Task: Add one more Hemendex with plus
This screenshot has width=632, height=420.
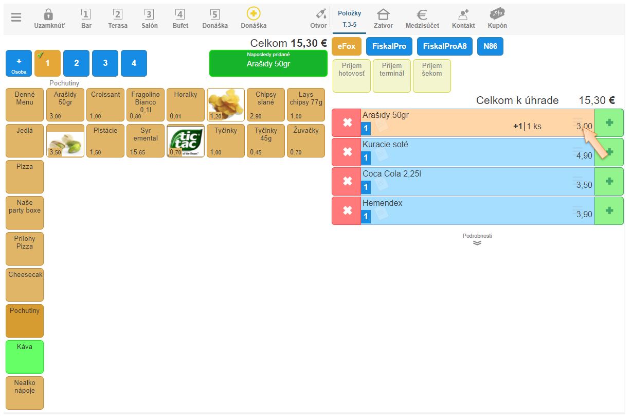Action: pyautogui.click(x=609, y=211)
